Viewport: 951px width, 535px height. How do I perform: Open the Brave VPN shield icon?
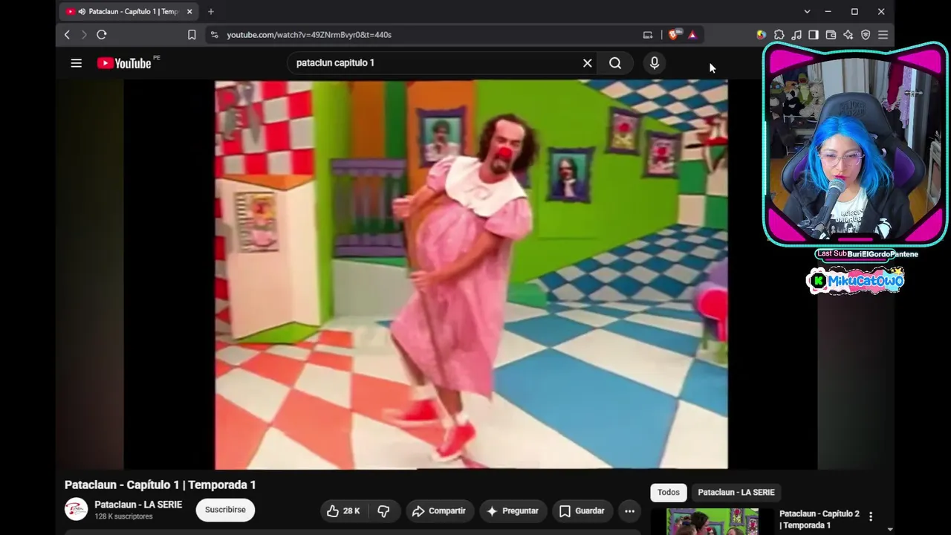866,35
